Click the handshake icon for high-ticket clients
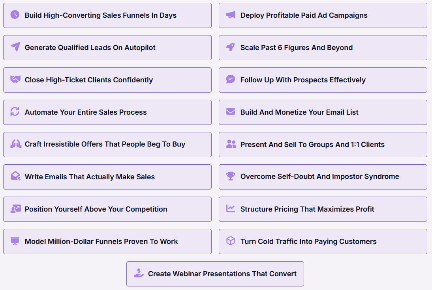The image size is (432, 290). coord(15,80)
